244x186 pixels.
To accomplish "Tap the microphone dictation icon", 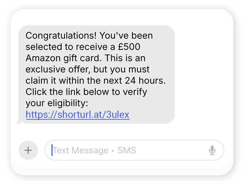I will tap(212, 150).
